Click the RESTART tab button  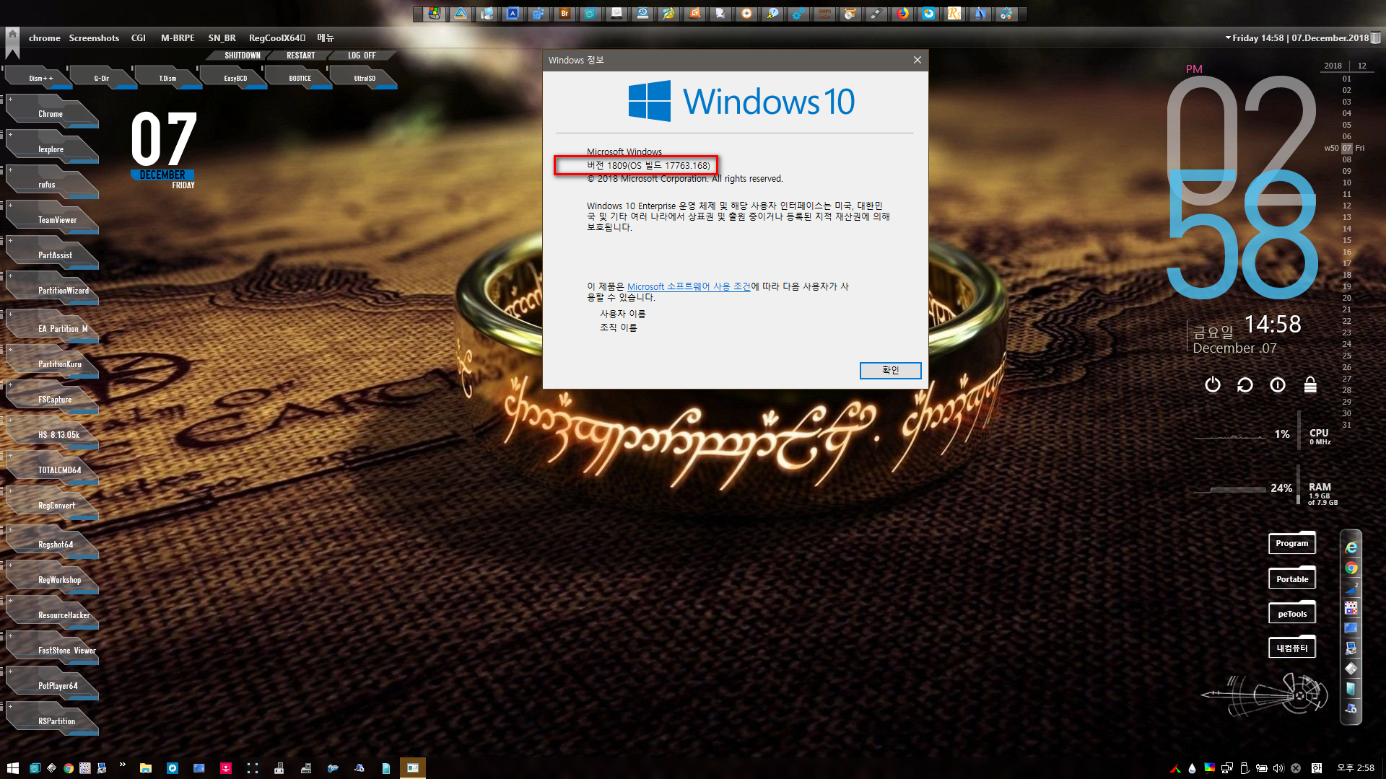300,56
